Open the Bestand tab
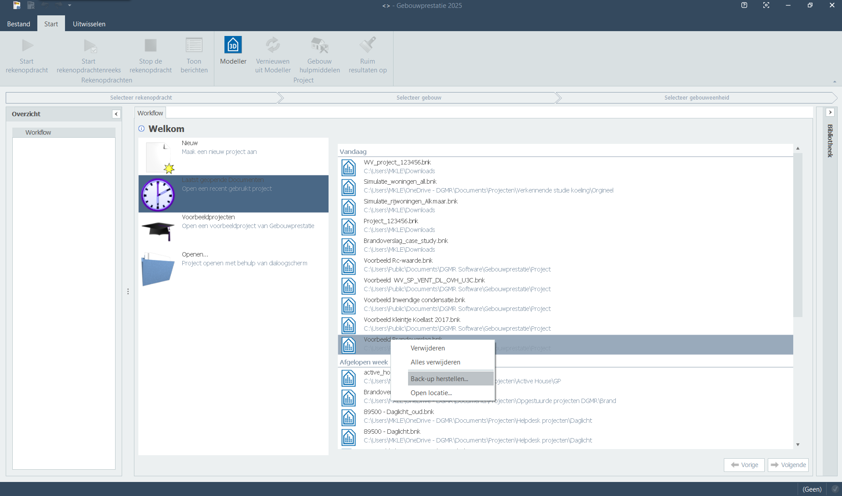842x496 pixels. [x=18, y=24]
